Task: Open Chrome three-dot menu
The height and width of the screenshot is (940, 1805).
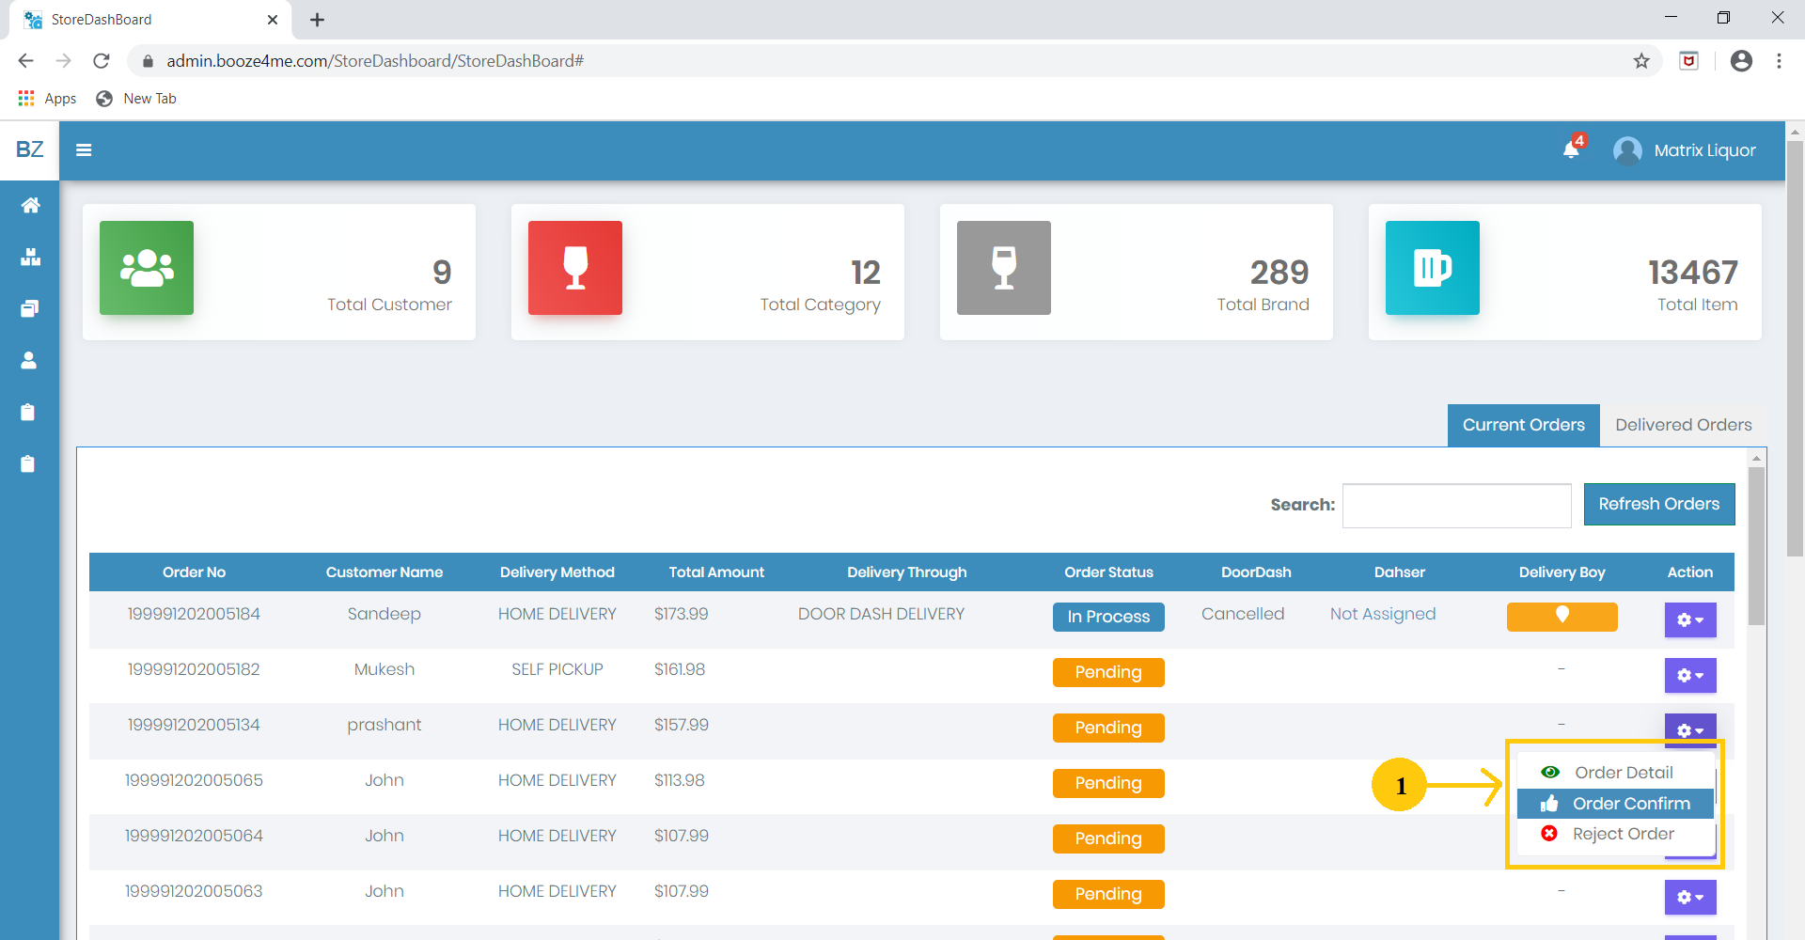Action: (1779, 61)
